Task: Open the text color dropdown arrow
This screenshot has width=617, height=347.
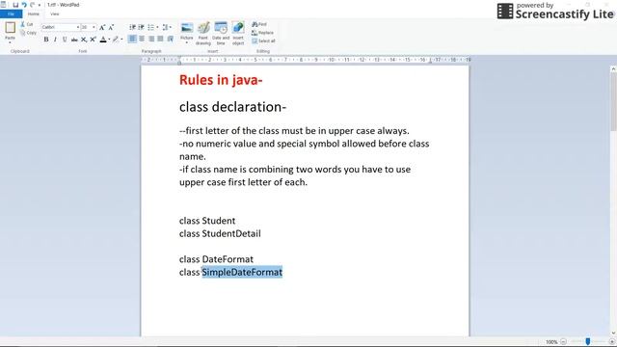Action: [109, 40]
